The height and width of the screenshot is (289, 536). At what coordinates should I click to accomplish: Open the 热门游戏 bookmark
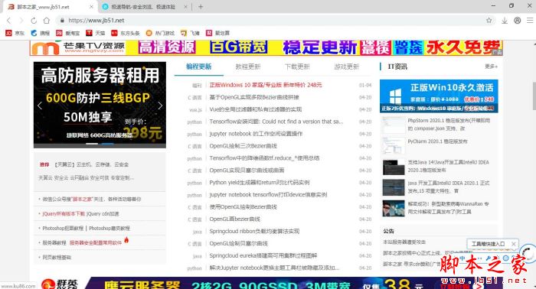(160, 33)
